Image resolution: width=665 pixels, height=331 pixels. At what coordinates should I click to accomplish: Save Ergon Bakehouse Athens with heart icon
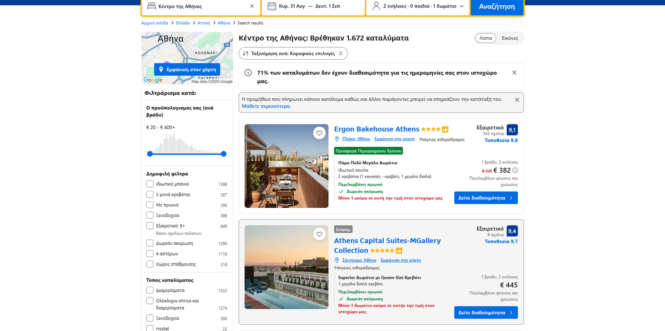pyautogui.click(x=319, y=133)
